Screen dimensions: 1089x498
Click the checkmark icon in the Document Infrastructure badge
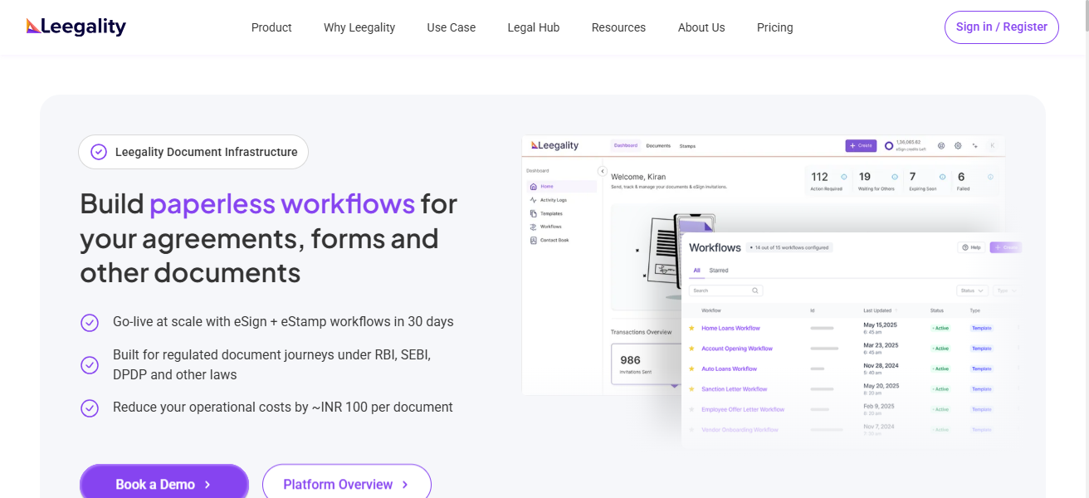99,152
